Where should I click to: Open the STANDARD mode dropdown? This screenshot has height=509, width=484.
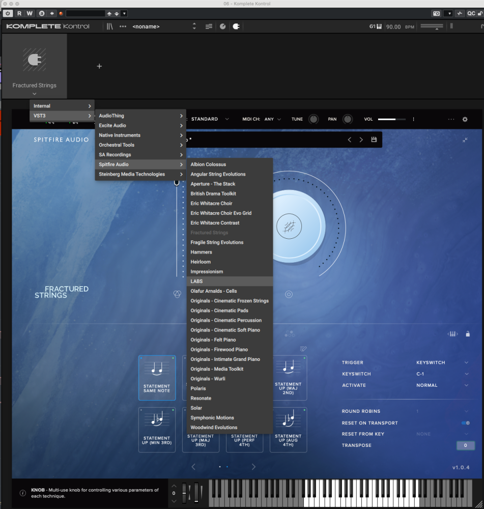click(x=210, y=119)
